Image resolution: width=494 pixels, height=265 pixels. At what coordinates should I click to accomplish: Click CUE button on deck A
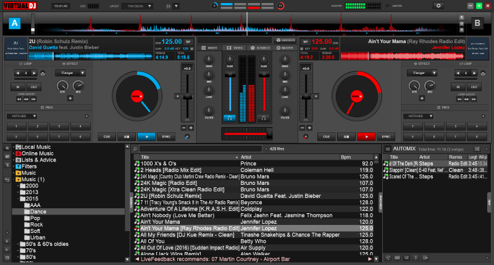point(107,137)
